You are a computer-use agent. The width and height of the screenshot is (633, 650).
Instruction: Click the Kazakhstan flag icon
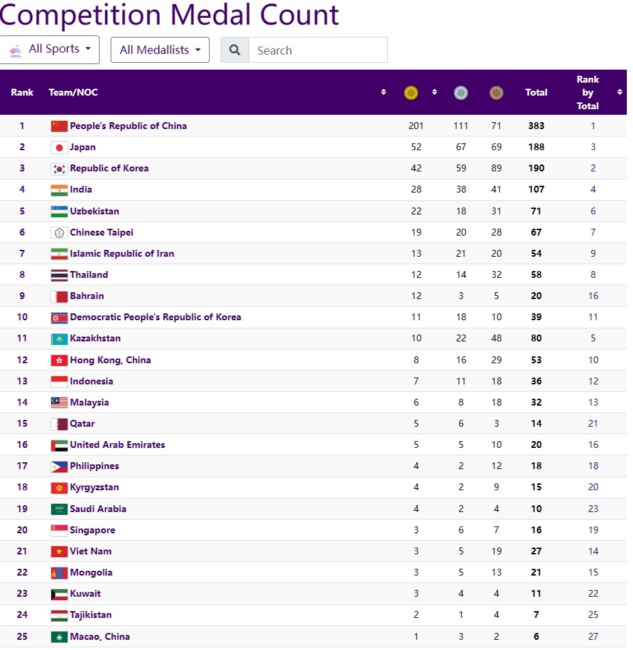tap(59, 339)
